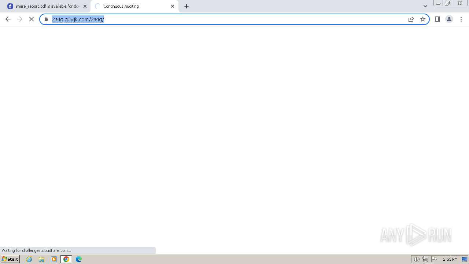
Task: Click the 2:53 PM clock
Action: pyautogui.click(x=450, y=259)
